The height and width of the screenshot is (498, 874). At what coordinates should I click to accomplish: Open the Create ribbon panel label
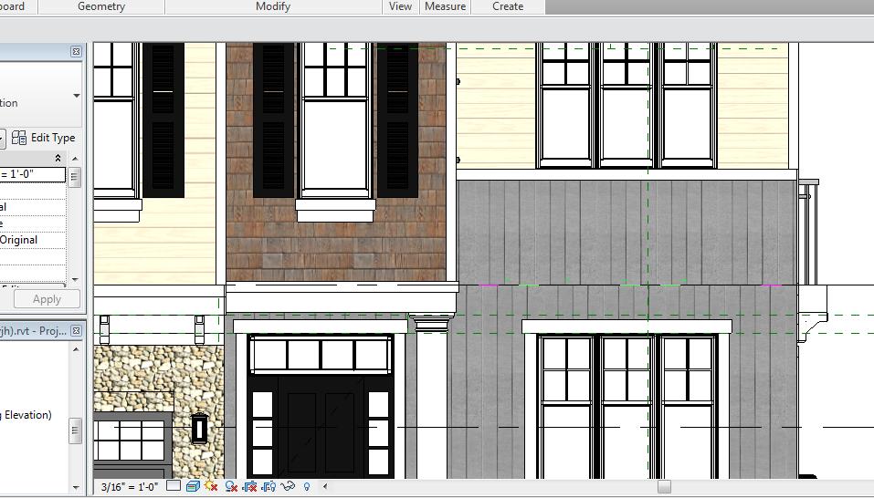(x=508, y=6)
